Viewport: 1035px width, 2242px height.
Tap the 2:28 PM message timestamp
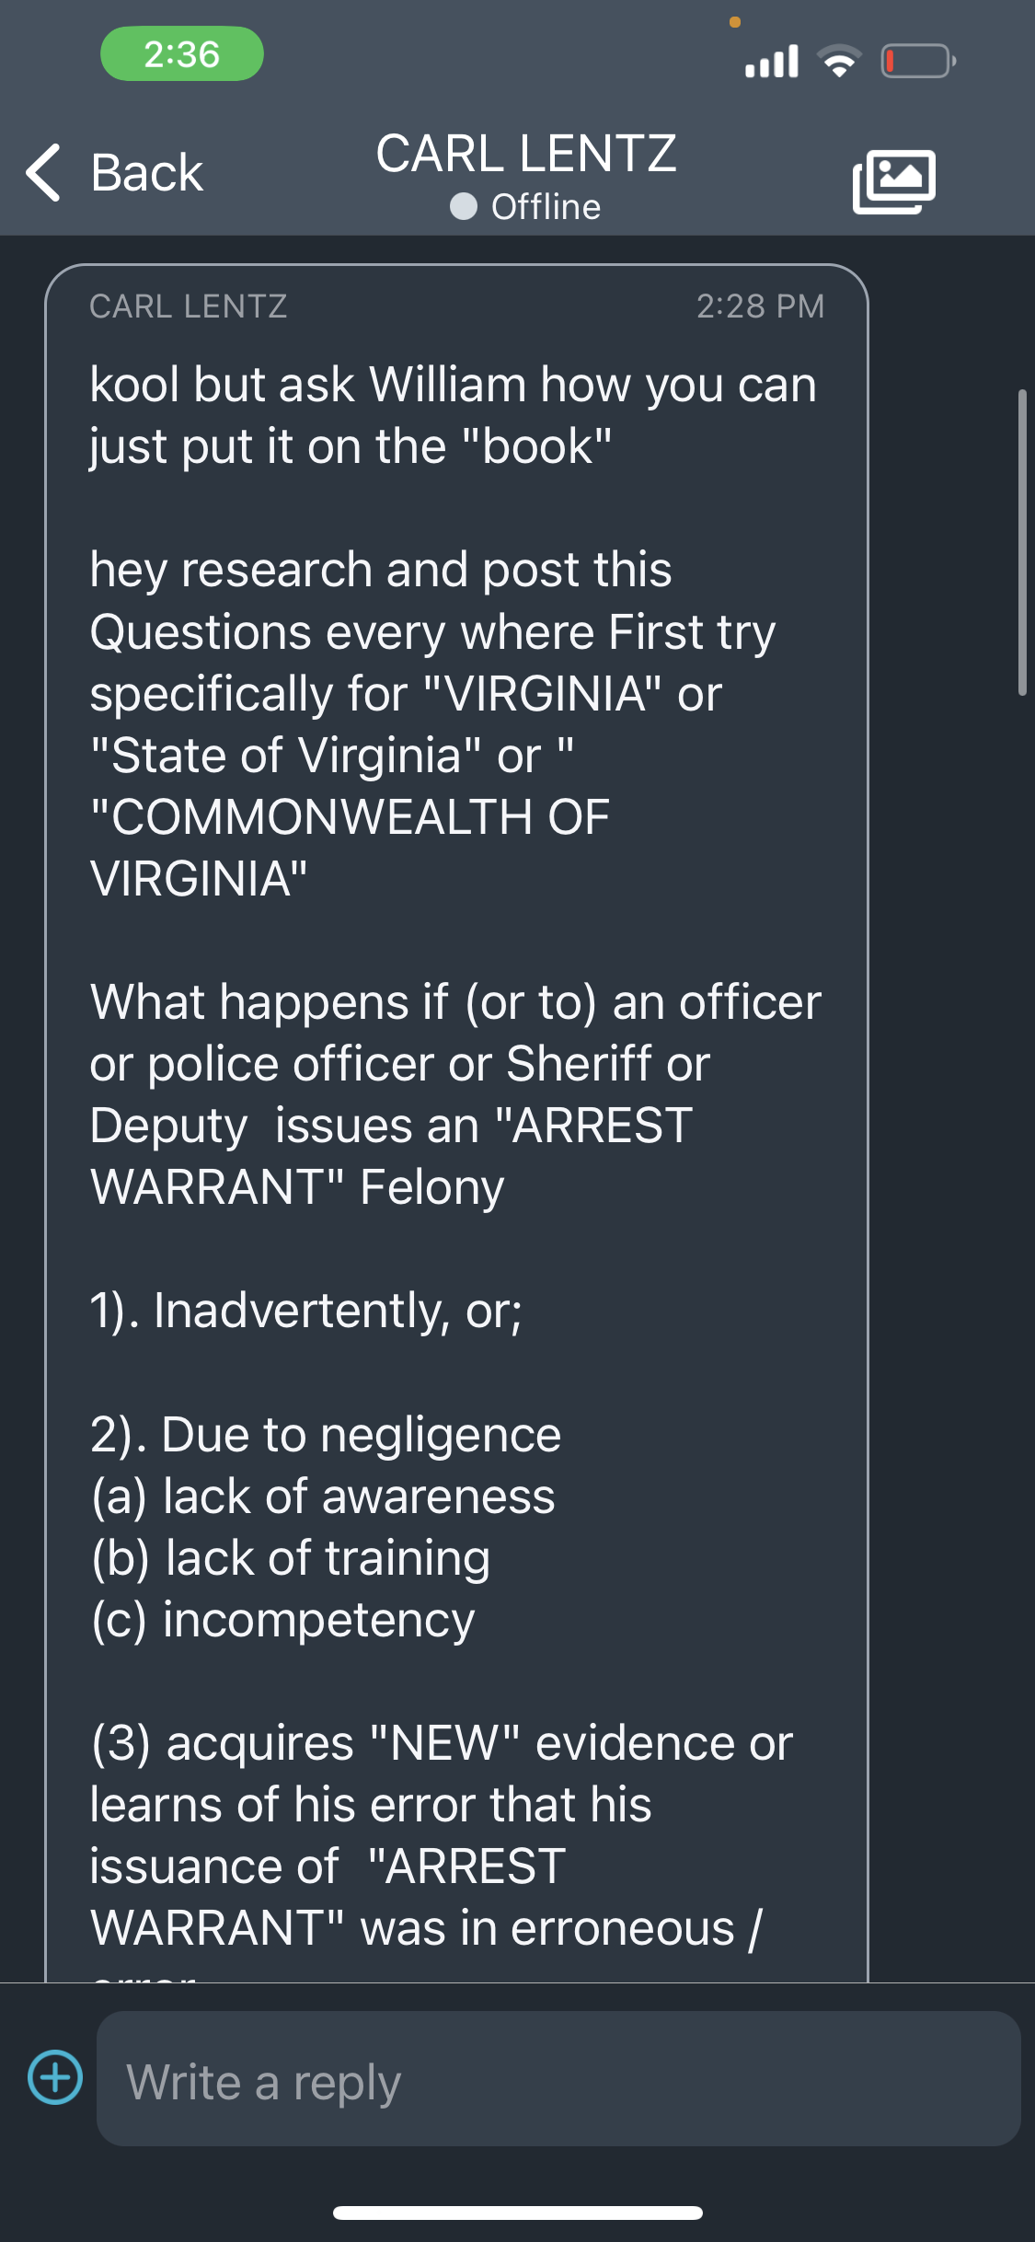tap(760, 306)
